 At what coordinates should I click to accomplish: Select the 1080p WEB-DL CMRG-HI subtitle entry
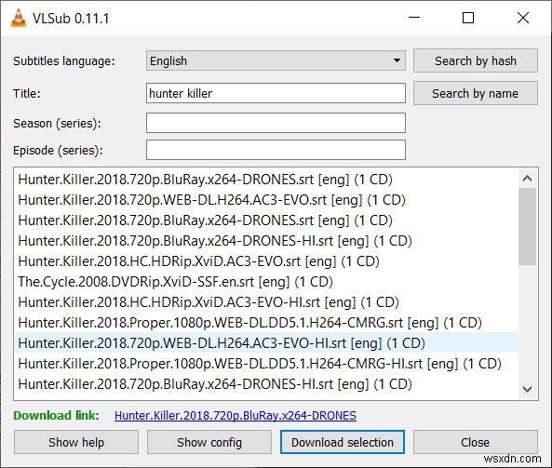[x=266, y=364]
